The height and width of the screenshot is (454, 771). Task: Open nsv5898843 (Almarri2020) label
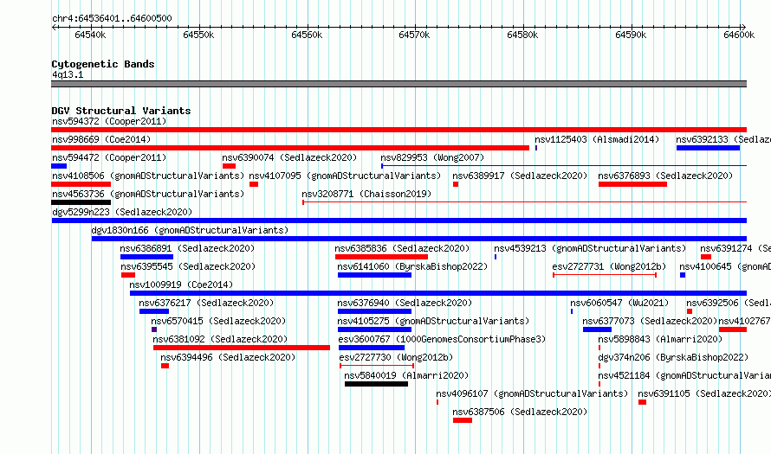point(660,339)
